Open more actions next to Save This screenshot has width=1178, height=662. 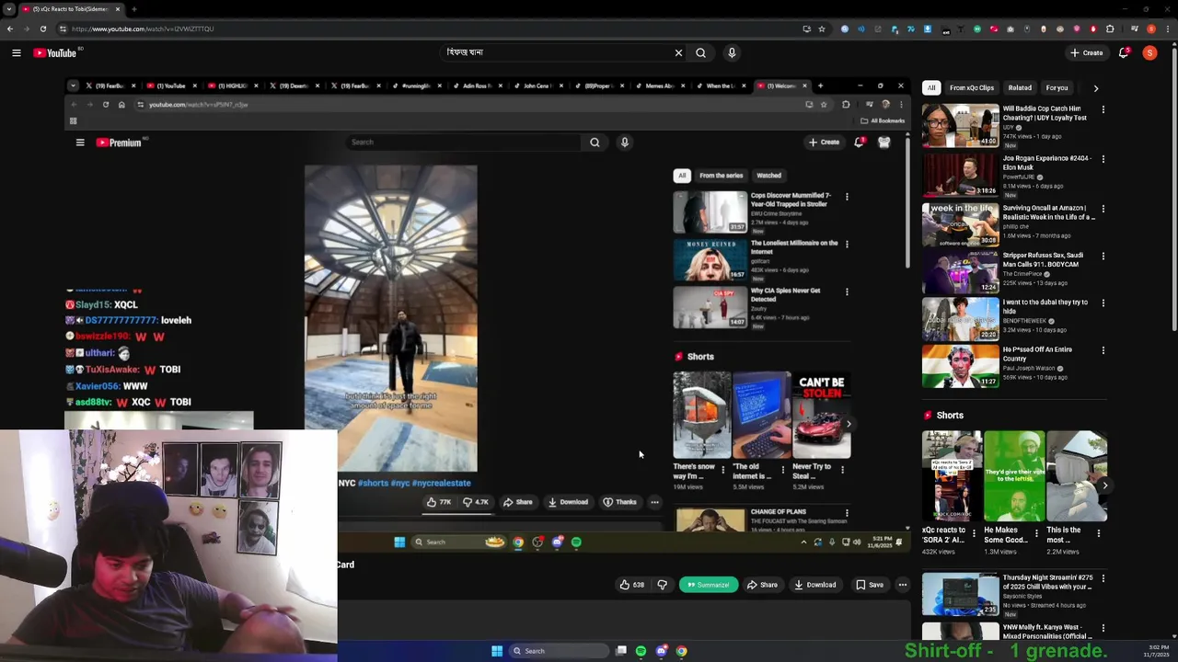902,585
